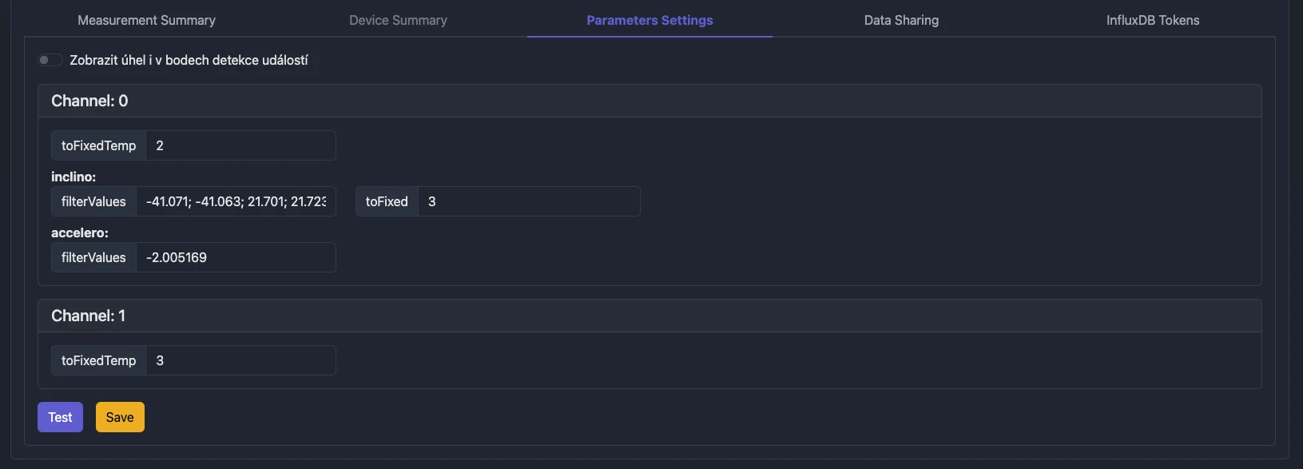Focus inclino filterValues input field
Viewport: 1303px width, 469px height.
click(x=236, y=201)
